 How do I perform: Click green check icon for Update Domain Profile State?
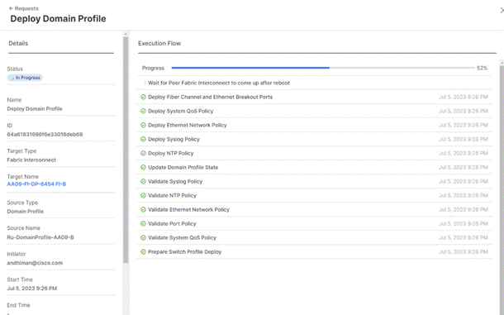(x=144, y=167)
